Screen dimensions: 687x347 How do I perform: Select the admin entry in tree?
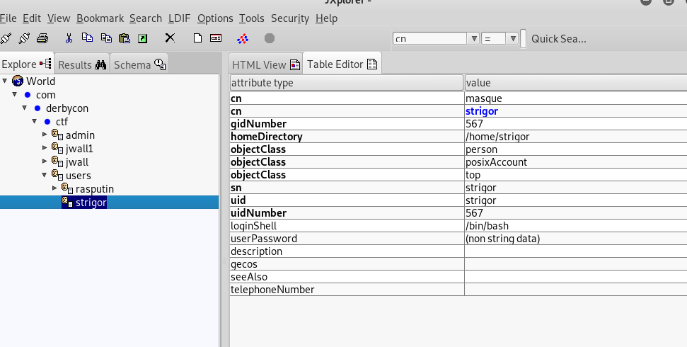coord(80,135)
